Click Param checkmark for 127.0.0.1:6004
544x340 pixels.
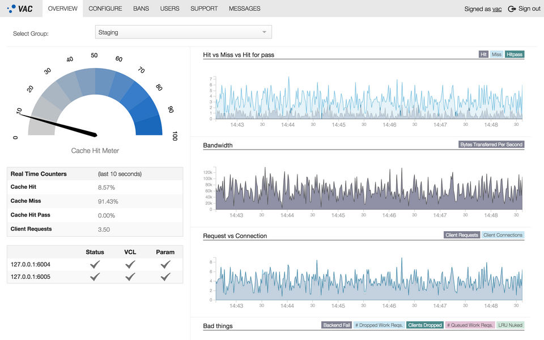(165, 265)
